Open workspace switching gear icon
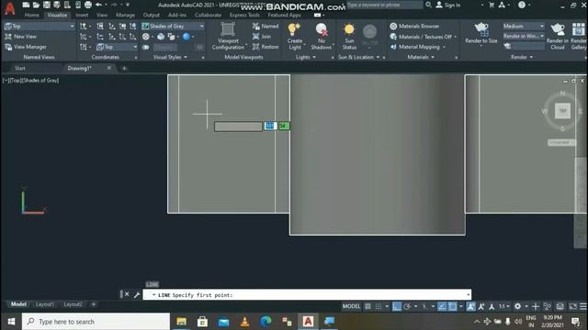This screenshot has height=330, width=588. 517,306
